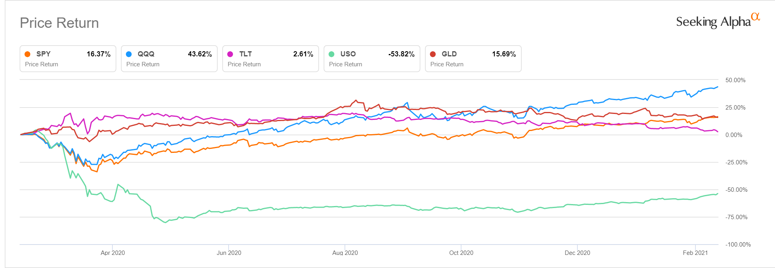775x268 pixels.
Task: Click the orange SPY legend dot
Action: pyautogui.click(x=27, y=54)
